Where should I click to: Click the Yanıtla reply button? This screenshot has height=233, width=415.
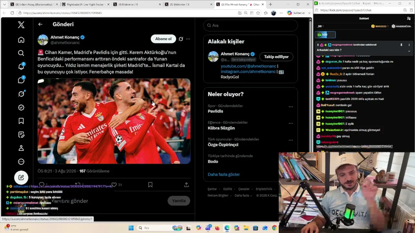tap(179, 201)
